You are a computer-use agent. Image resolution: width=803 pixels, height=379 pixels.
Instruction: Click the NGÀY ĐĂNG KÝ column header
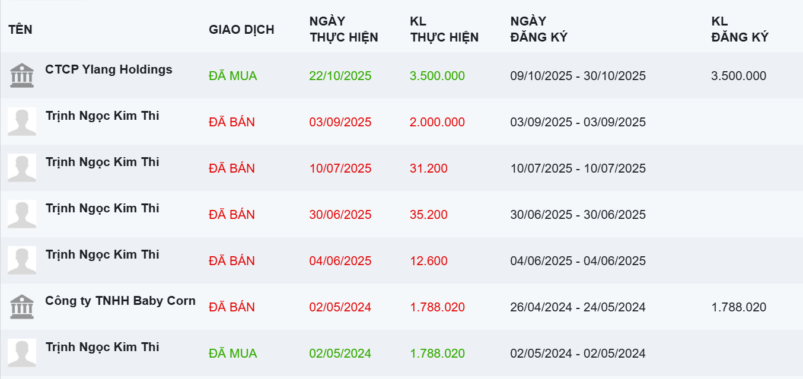tap(538, 30)
